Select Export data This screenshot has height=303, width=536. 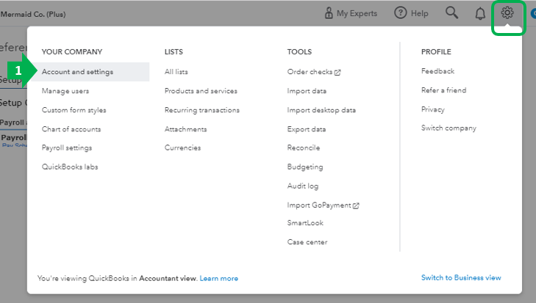[307, 129]
